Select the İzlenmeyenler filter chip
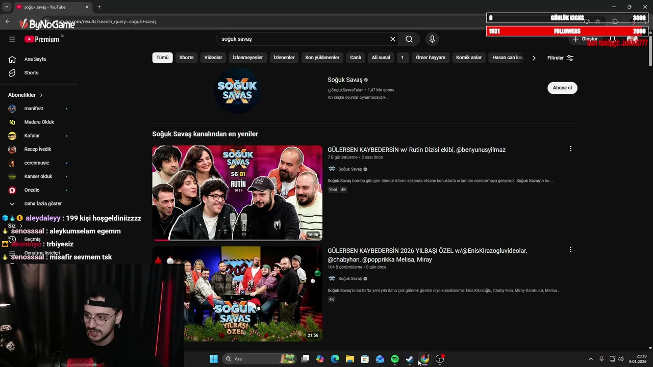 tap(248, 58)
